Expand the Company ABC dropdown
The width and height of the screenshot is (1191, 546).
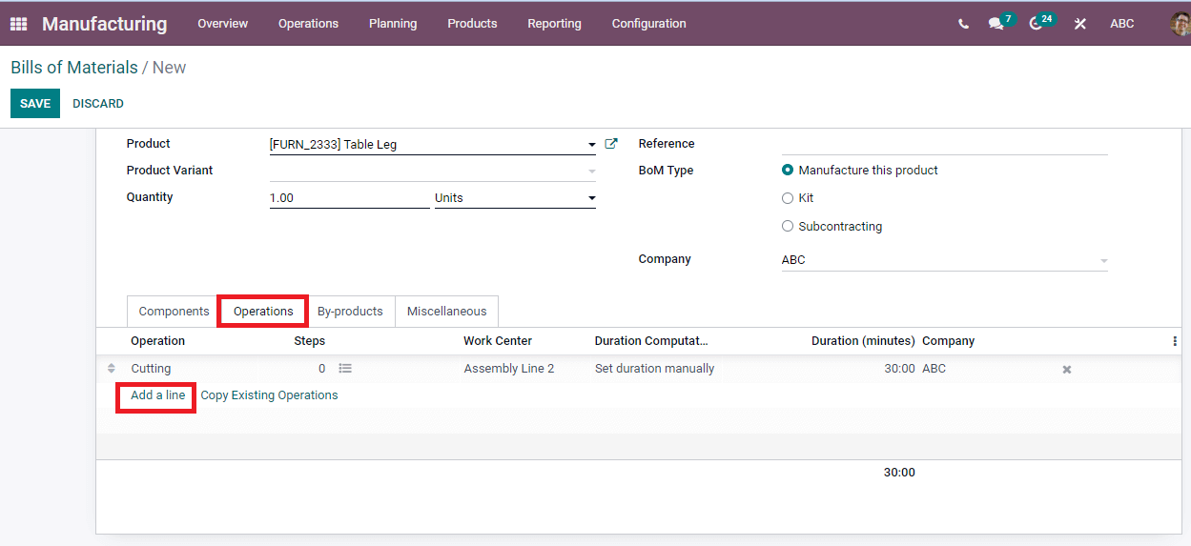(1103, 260)
